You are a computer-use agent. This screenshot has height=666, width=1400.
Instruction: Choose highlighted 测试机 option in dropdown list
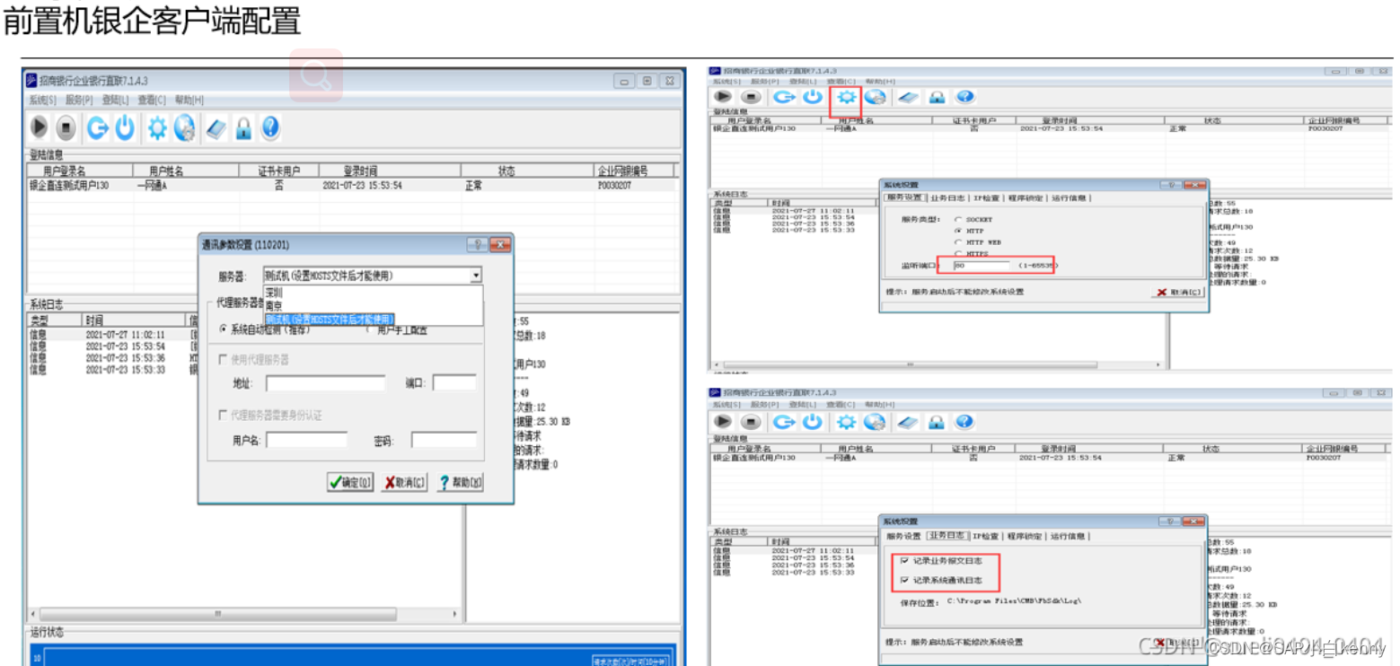click(x=330, y=319)
